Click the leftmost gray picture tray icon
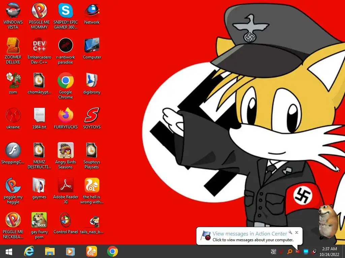This screenshot has width=345, height=258. point(273,251)
